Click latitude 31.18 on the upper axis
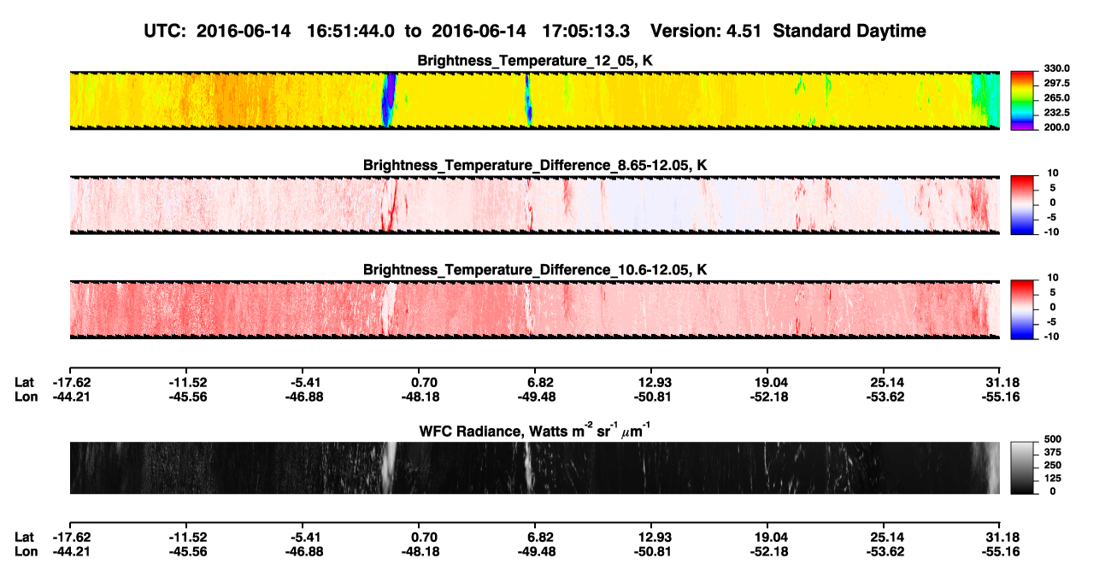 tap(1000, 382)
